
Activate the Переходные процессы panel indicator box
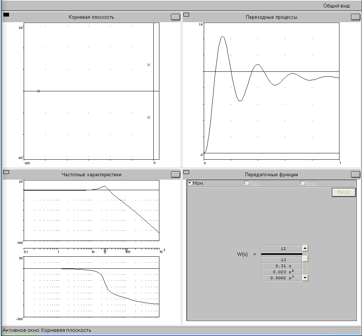point(186,15)
